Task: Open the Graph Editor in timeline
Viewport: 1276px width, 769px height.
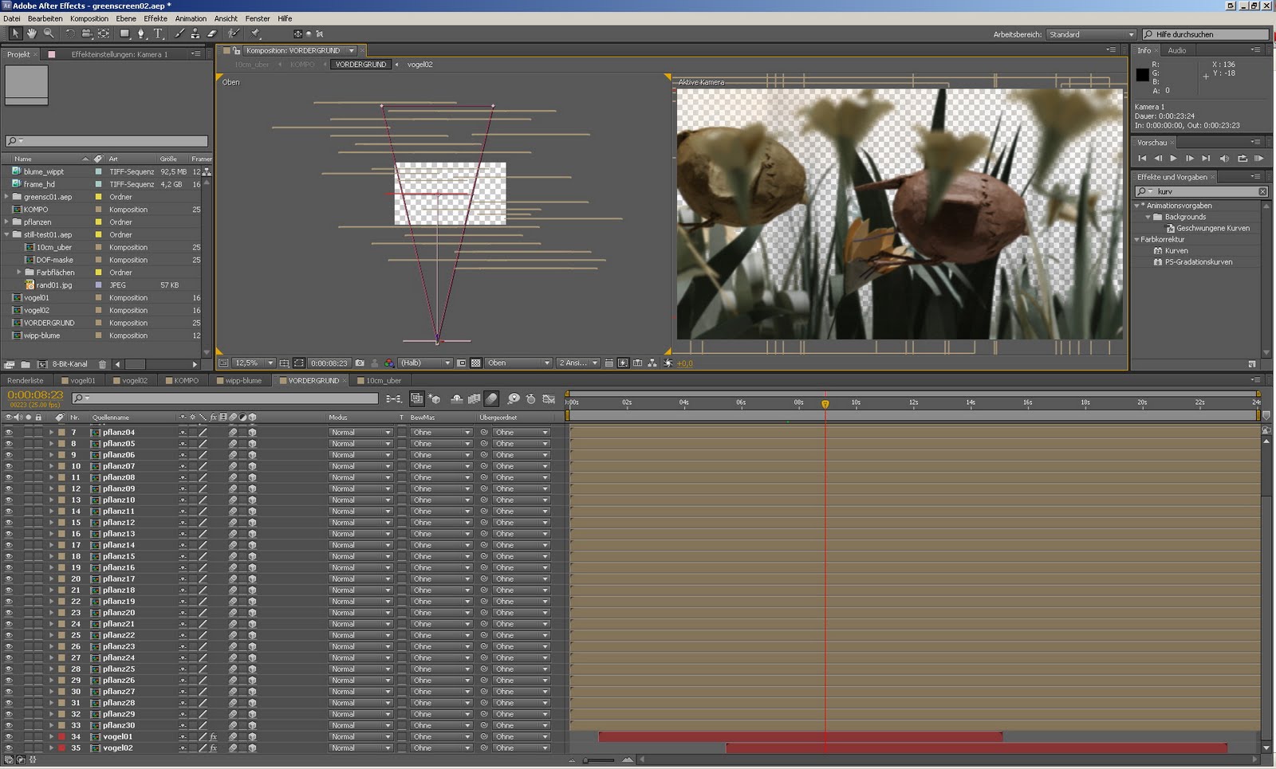Action: pos(549,398)
